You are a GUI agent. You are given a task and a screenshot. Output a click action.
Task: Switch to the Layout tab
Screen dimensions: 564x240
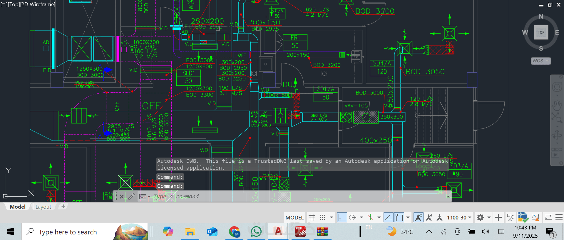(x=43, y=207)
